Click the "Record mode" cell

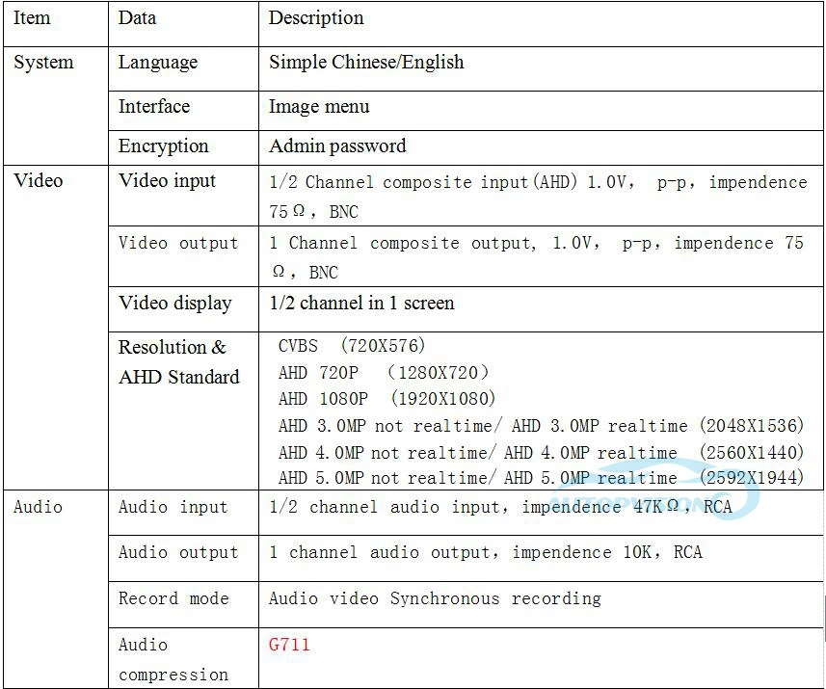(x=173, y=598)
